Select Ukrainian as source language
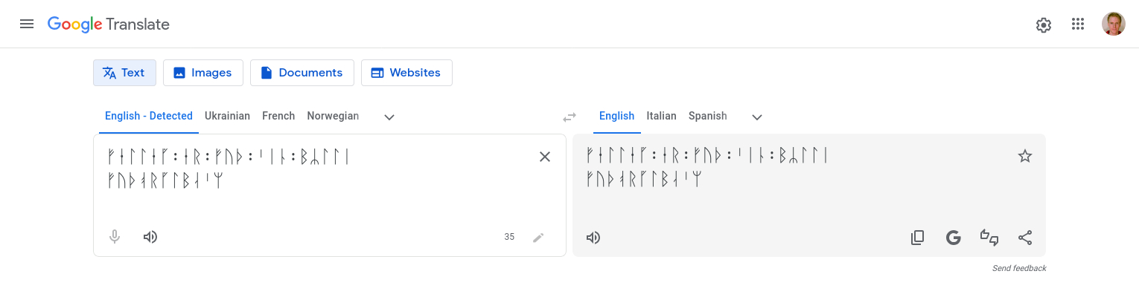1139x297 pixels. [227, 116]
